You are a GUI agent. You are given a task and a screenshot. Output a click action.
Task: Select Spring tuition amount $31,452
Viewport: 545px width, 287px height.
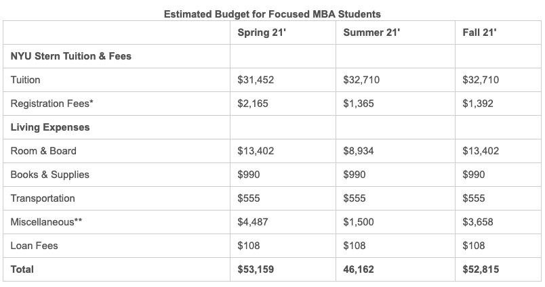pos(256,80)
